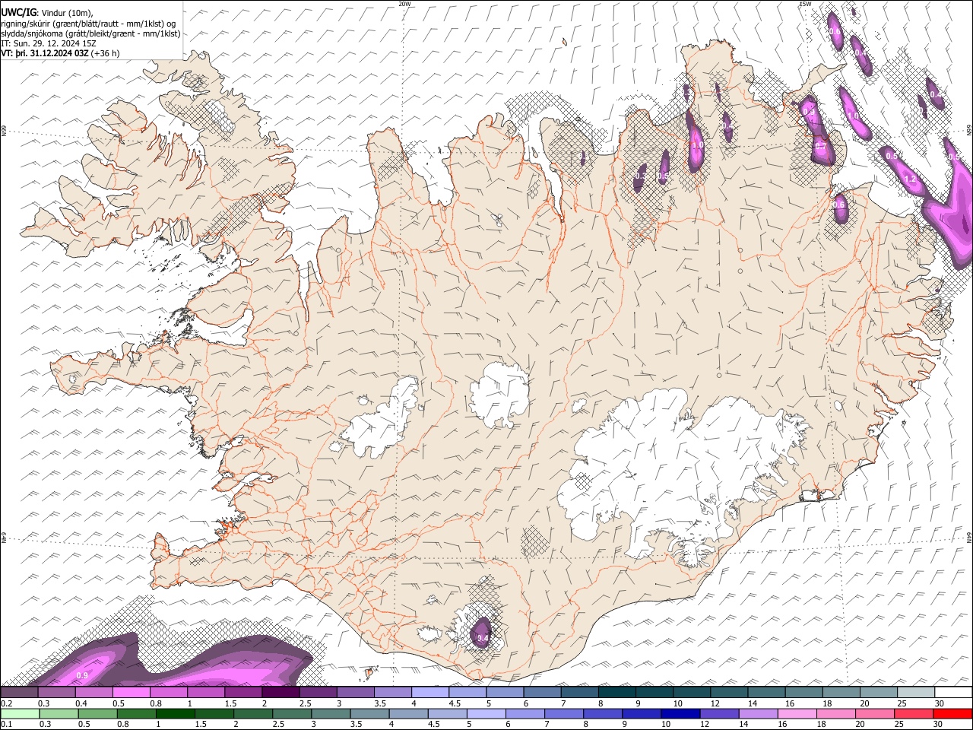Select the 'VT: þri. 31.12.2024 03Z' line
This screenshot has width=973, height=730.
(x=45, y=53)
